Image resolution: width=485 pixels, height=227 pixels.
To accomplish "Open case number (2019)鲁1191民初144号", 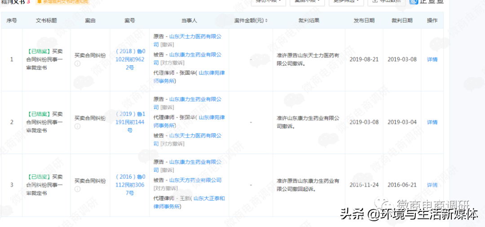I will (130, 122).
